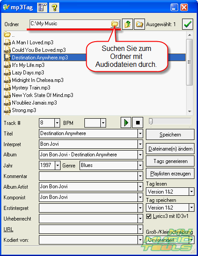Open the Album Artist dropdown arrow
The width and height of the screenshot is (198, 256).
[x=140, y=187]
